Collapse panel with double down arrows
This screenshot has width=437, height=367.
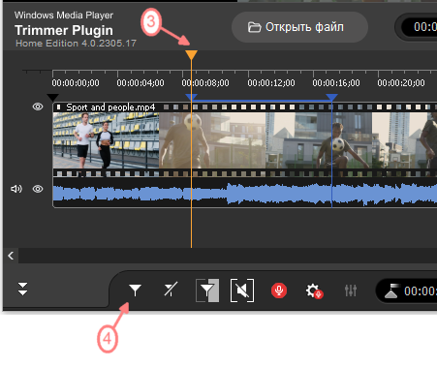(x=22, y=289)
